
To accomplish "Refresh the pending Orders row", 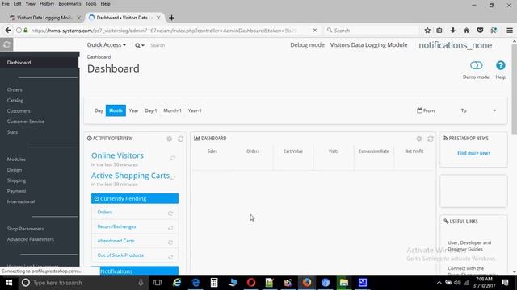I will (170, 213).
